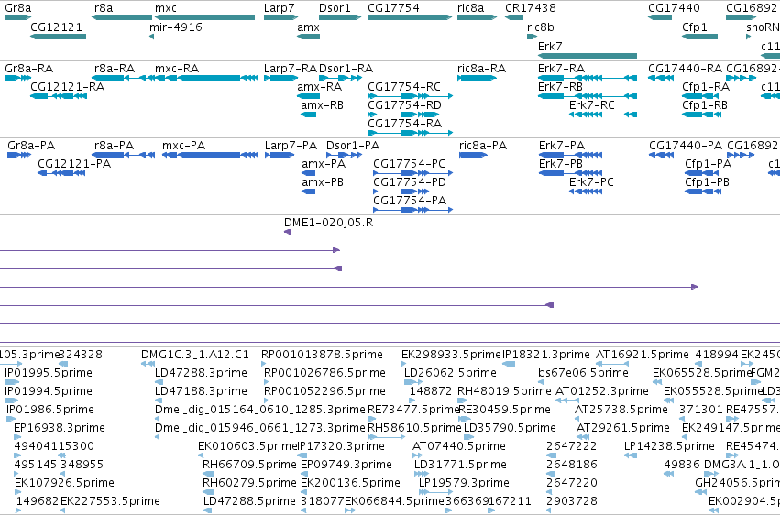Click the RH58610.5prime label
The width and height of the screenshot is (780, 515).
[414, 428]
